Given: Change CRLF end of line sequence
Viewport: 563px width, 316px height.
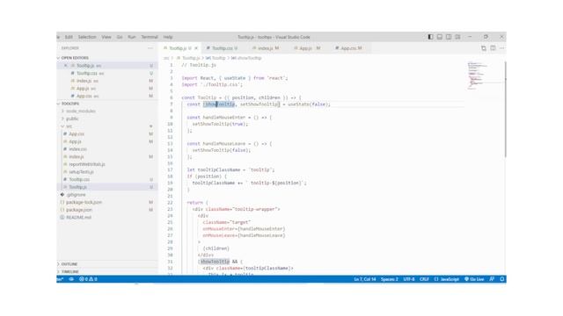Looking at the screenshot, I should pos(424,279).
